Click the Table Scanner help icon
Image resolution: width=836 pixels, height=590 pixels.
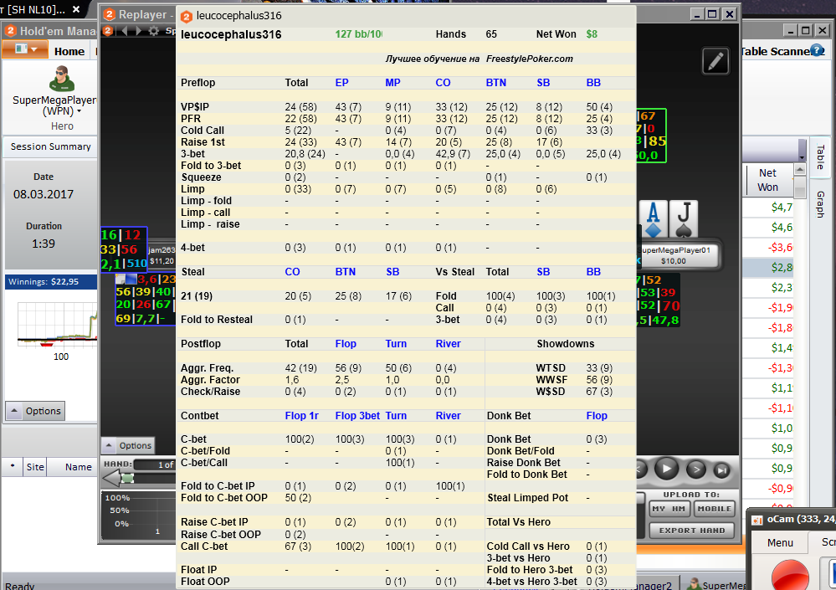click(x=816, y=50)
